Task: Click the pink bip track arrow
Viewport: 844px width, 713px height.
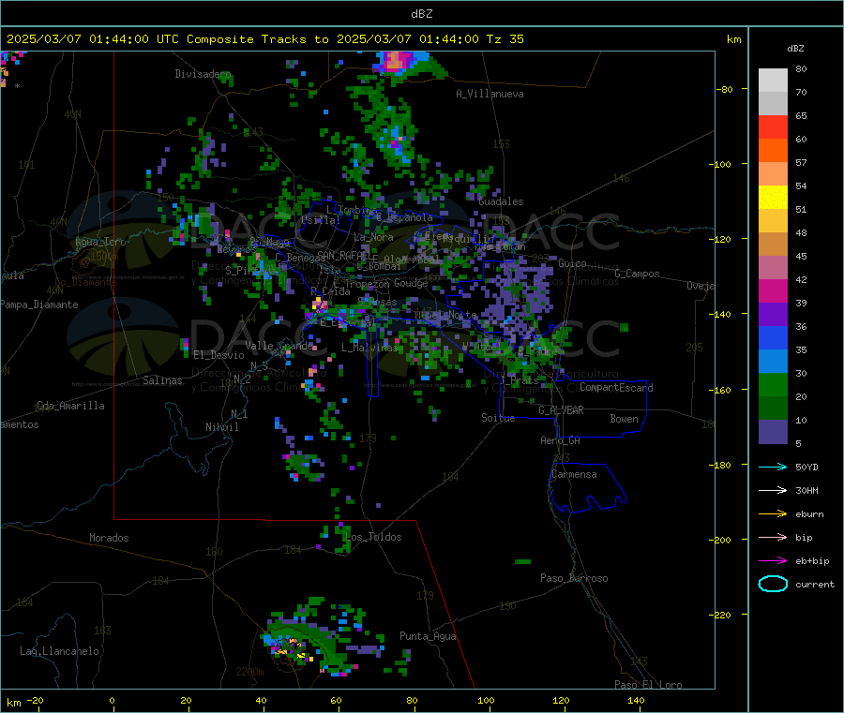Action: (773, 537)
